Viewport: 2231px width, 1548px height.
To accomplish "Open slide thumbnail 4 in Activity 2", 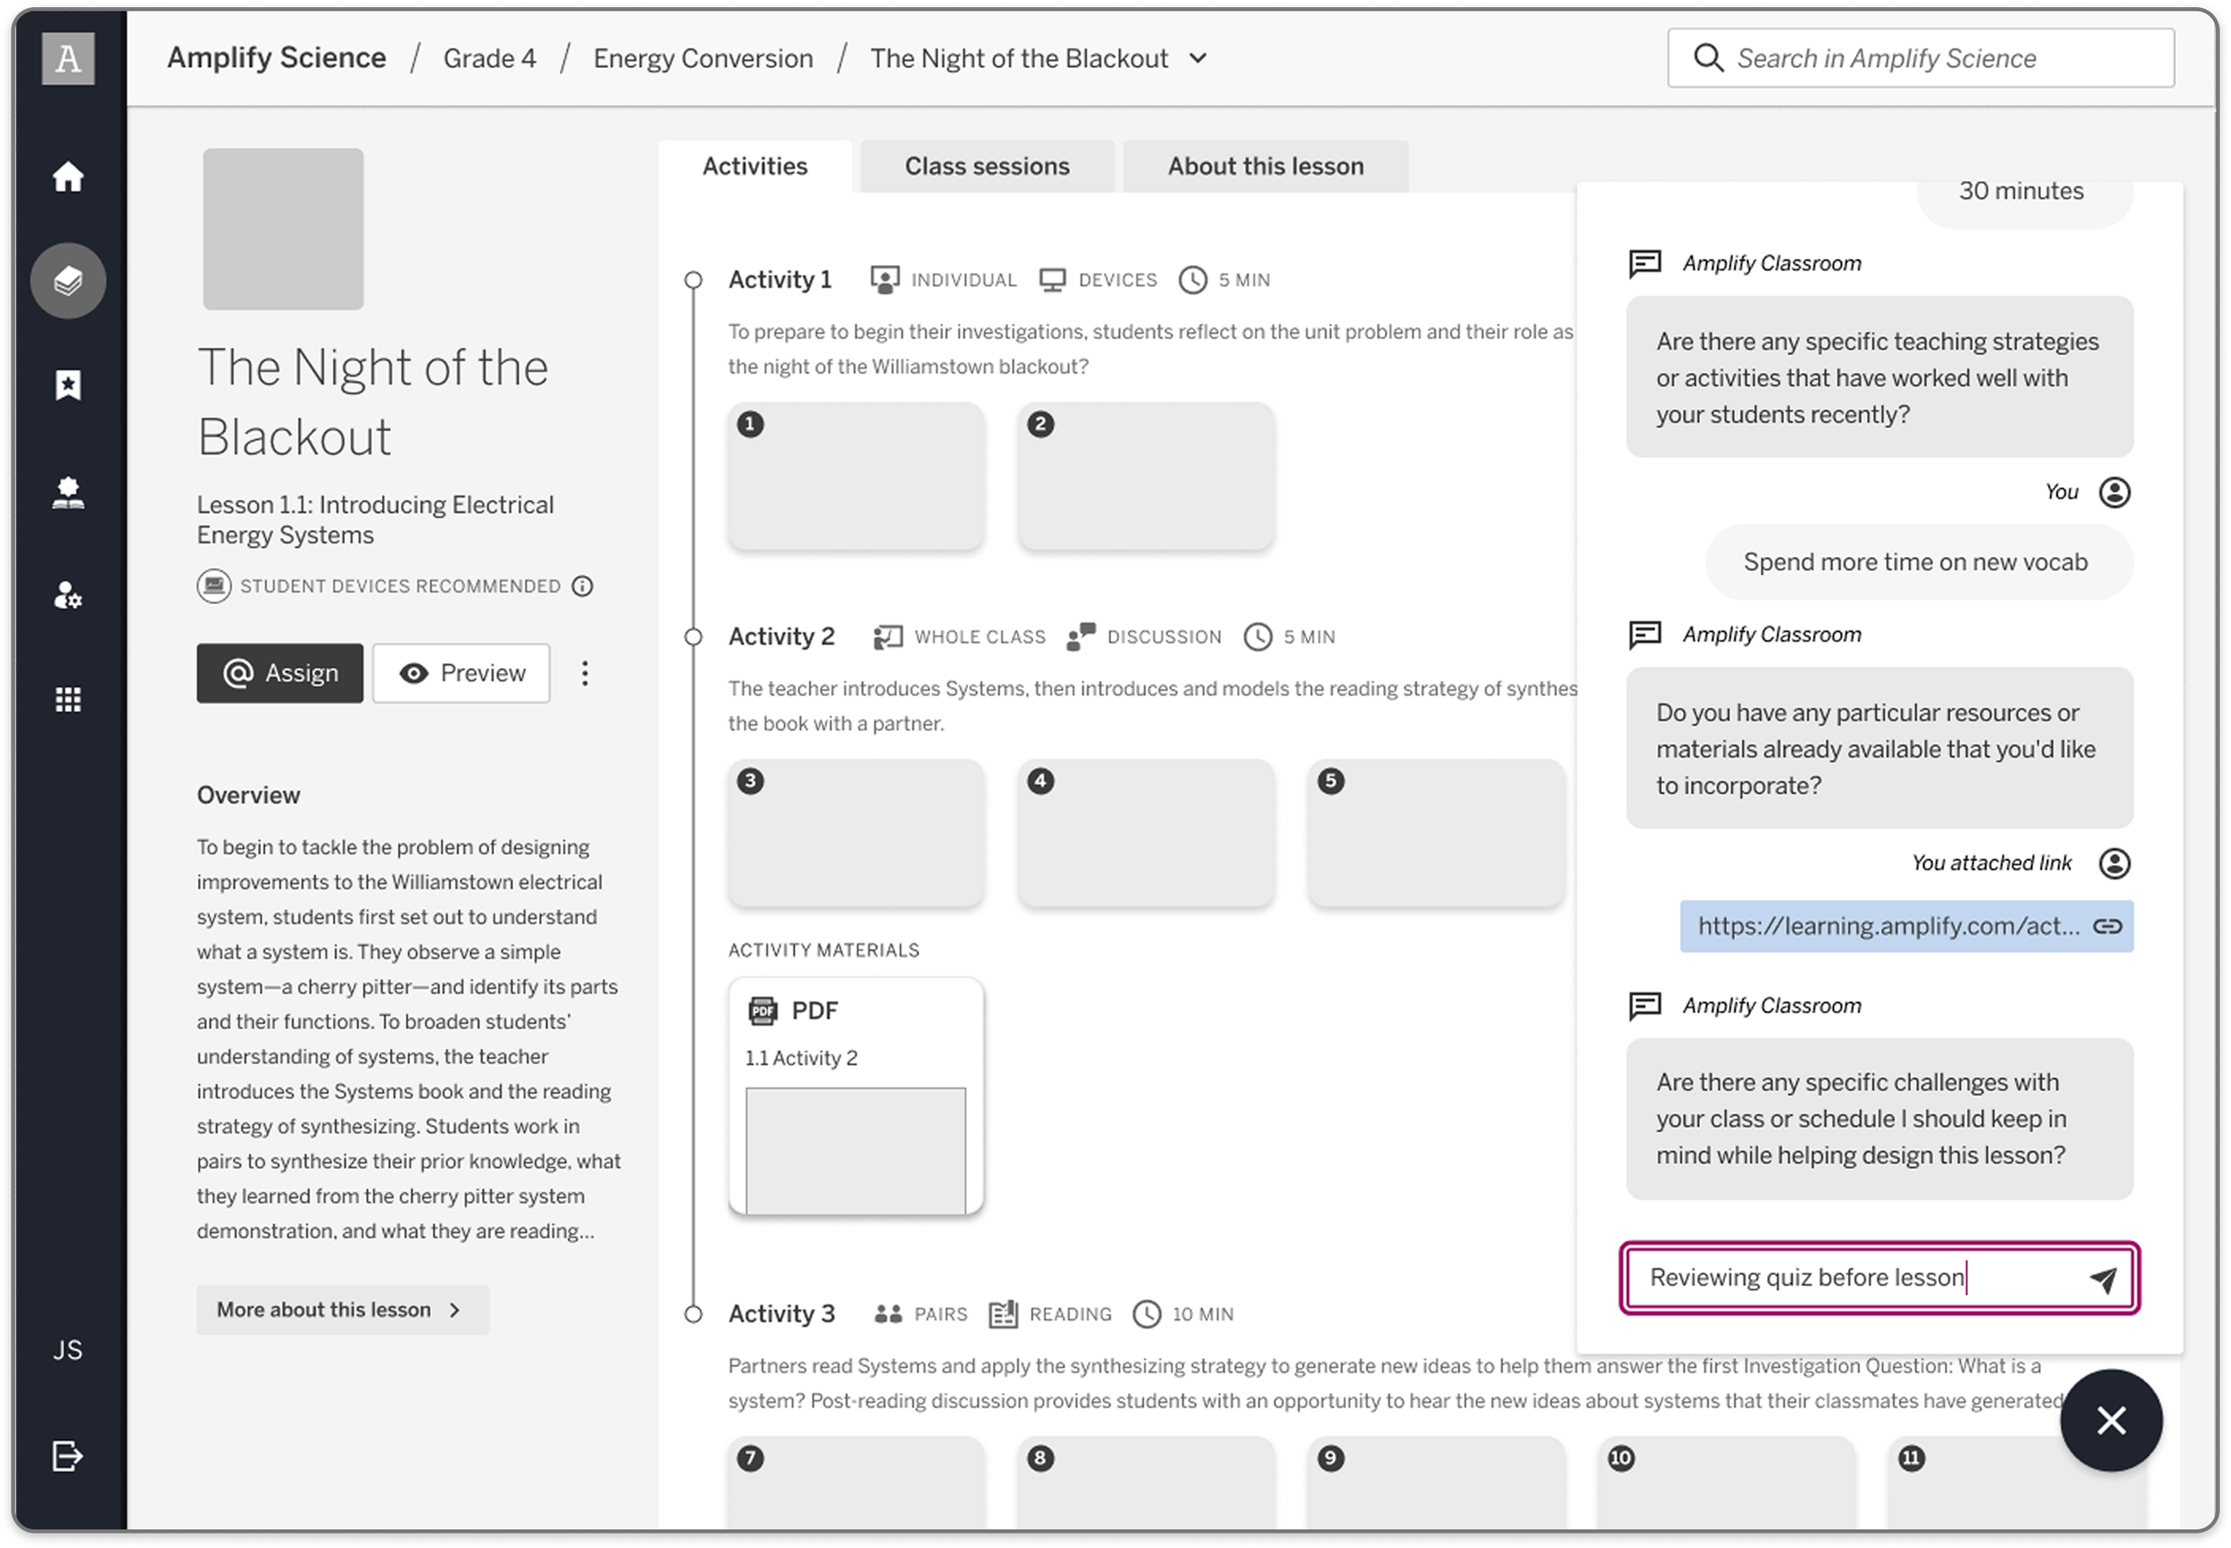I will (1147, 834).
